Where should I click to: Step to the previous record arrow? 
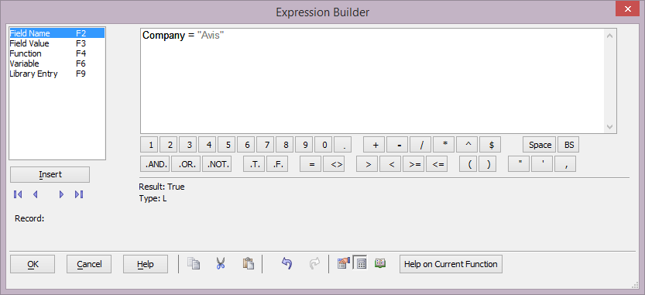tap(36, 194)
